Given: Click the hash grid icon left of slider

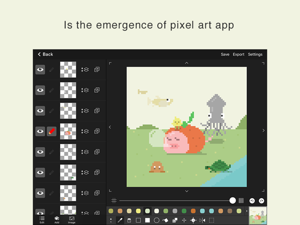Looking at the screenshot, I should click(114, 200).
